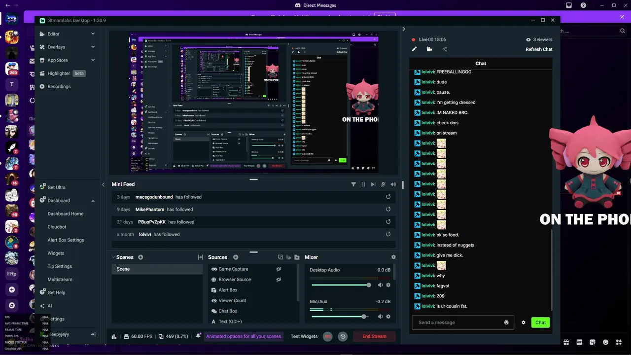631x355 pixels.
Task: Replay MikePhantom follow alert
Action: point(388,209)
